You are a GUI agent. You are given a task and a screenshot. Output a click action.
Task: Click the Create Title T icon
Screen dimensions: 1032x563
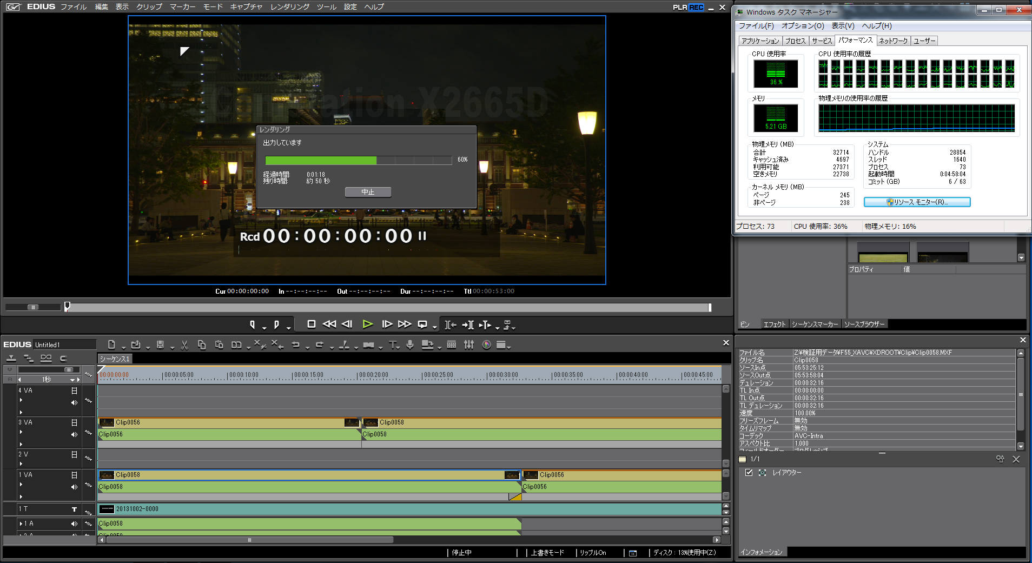[x=393, y=345]
